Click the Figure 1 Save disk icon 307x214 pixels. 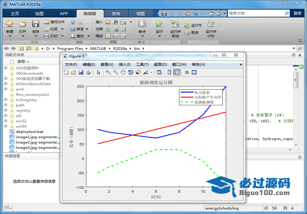click(81, 72)
